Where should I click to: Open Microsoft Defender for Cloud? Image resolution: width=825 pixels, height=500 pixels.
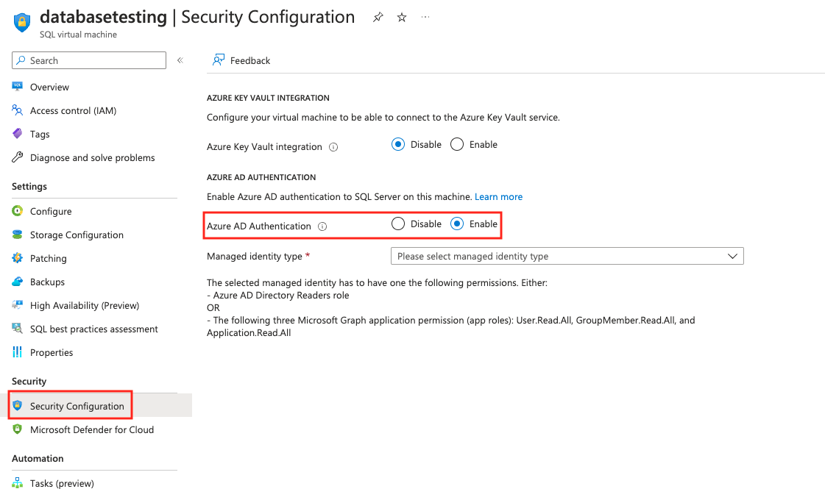point(91,429)
